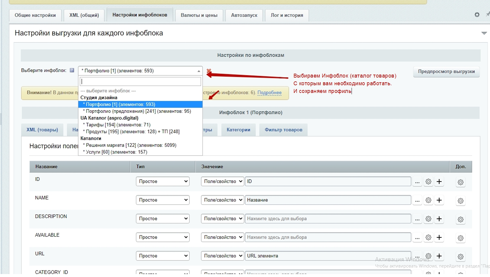Click the help question icon beside Выберите инфоблок
The height and width of the screenshot is (277, 490).
coord(72,70)
